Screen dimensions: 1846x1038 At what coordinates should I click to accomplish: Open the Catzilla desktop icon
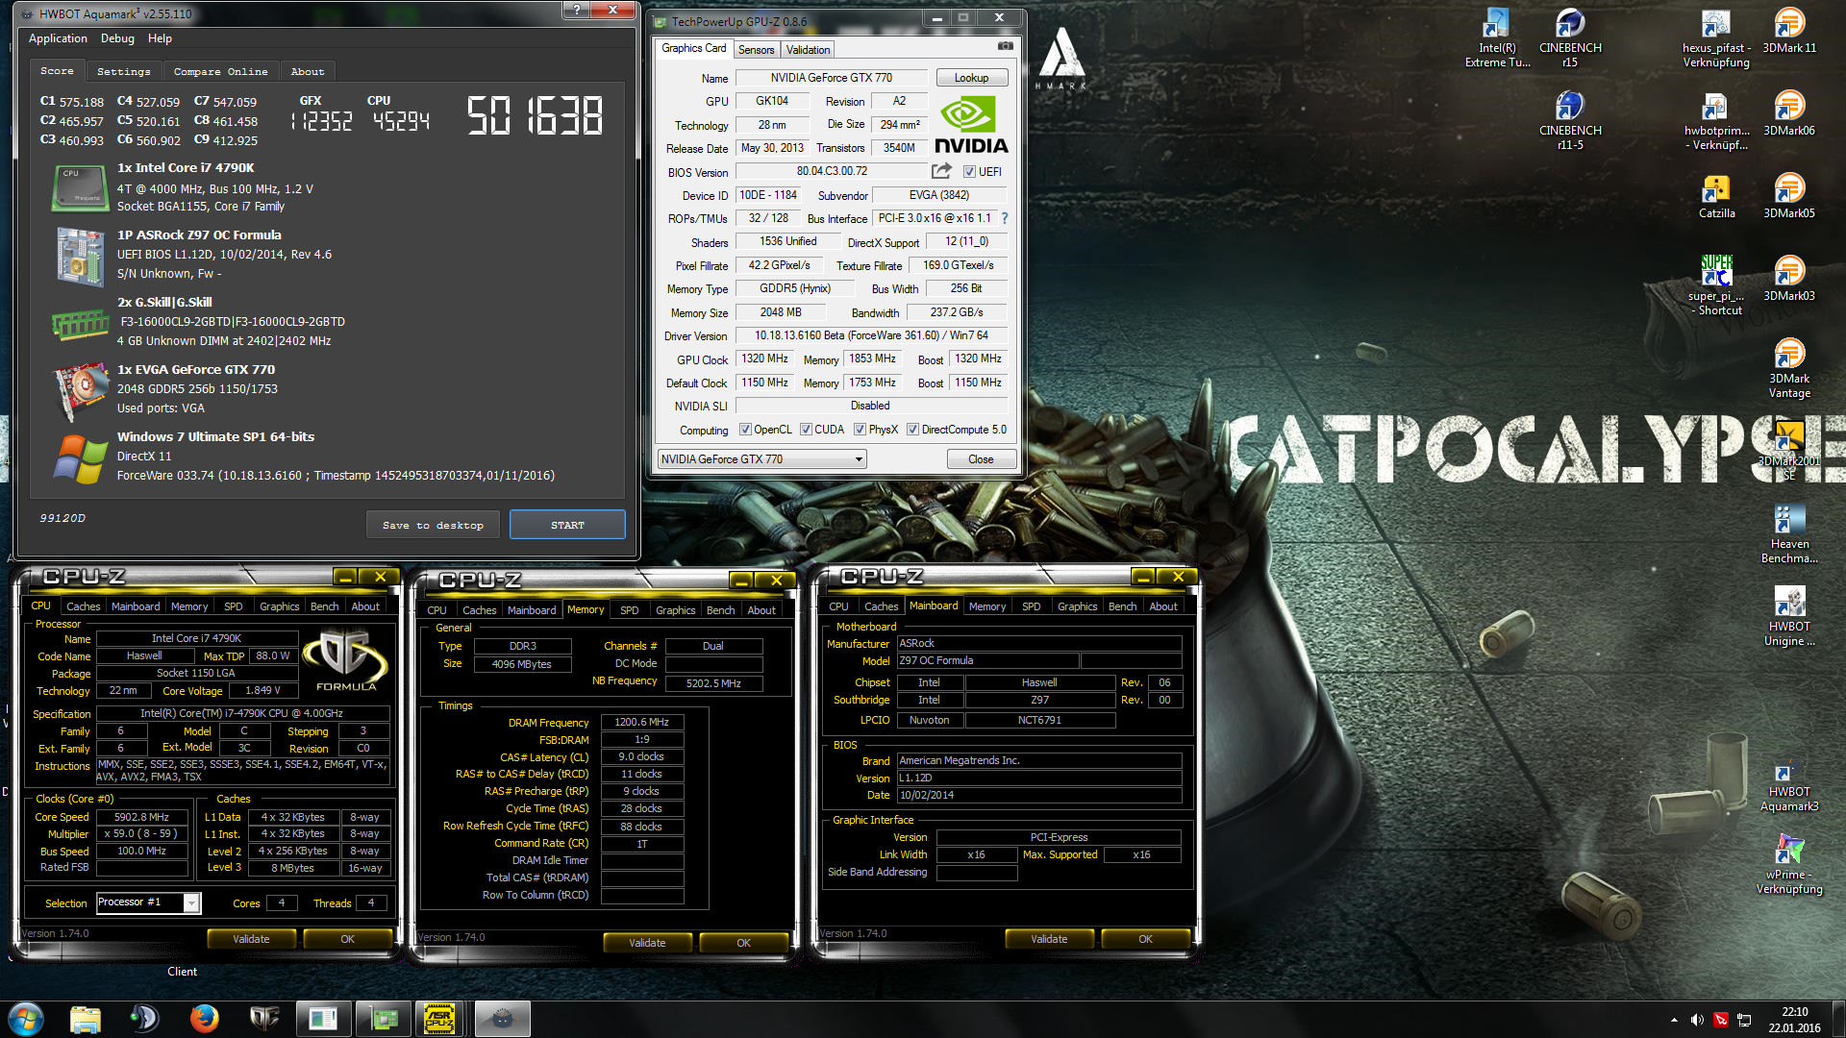point(1716,197)
